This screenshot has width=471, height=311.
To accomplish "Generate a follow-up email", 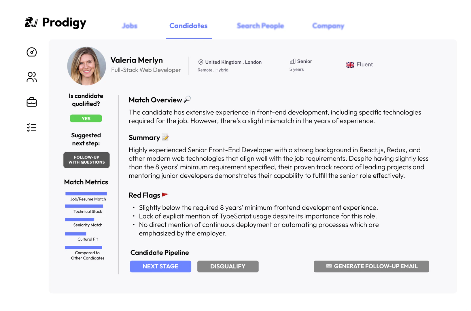I will (x=371, y=266).
